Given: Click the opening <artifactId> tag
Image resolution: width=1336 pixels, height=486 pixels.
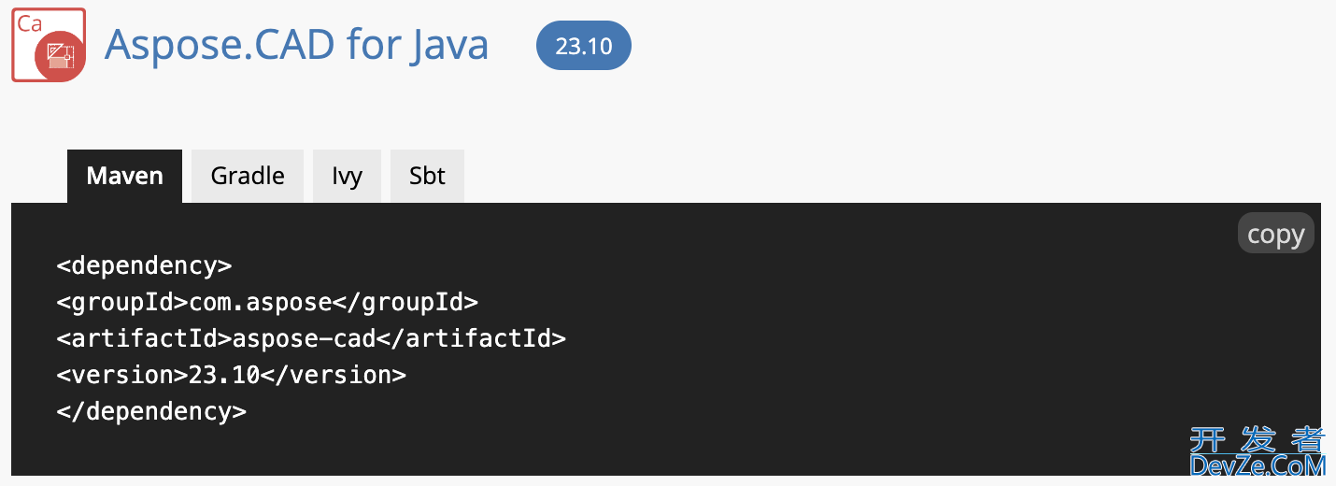Looking at the screenshot, I should point(144,338).
